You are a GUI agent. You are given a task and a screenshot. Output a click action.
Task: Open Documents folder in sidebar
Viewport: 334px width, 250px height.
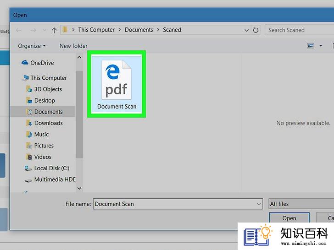49,112
